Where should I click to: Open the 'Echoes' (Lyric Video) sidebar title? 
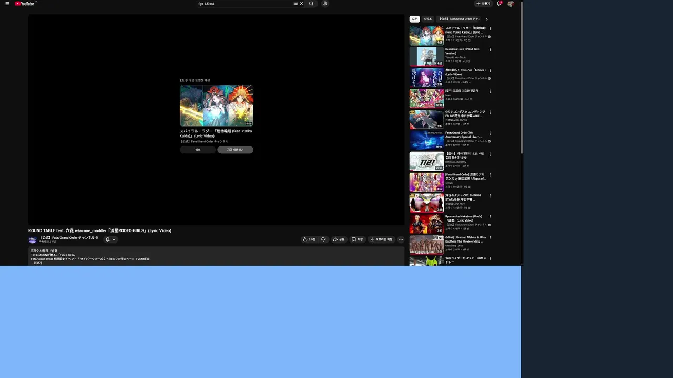click(x=466, y=72)
